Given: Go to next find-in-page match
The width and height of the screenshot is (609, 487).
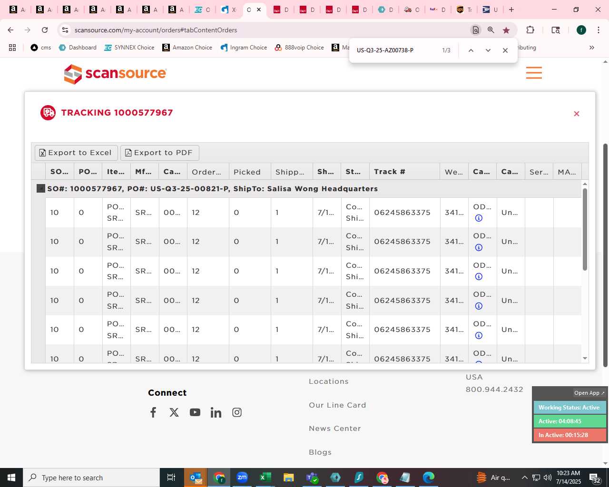Looking at the screenshot, I should coord(488,50).
